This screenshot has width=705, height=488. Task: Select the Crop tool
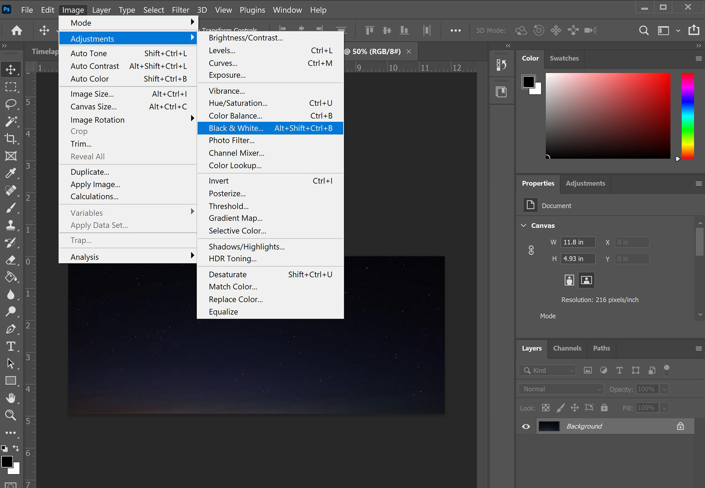11,139
